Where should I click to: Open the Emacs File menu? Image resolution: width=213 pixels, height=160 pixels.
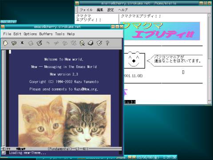tap(7, 34)
